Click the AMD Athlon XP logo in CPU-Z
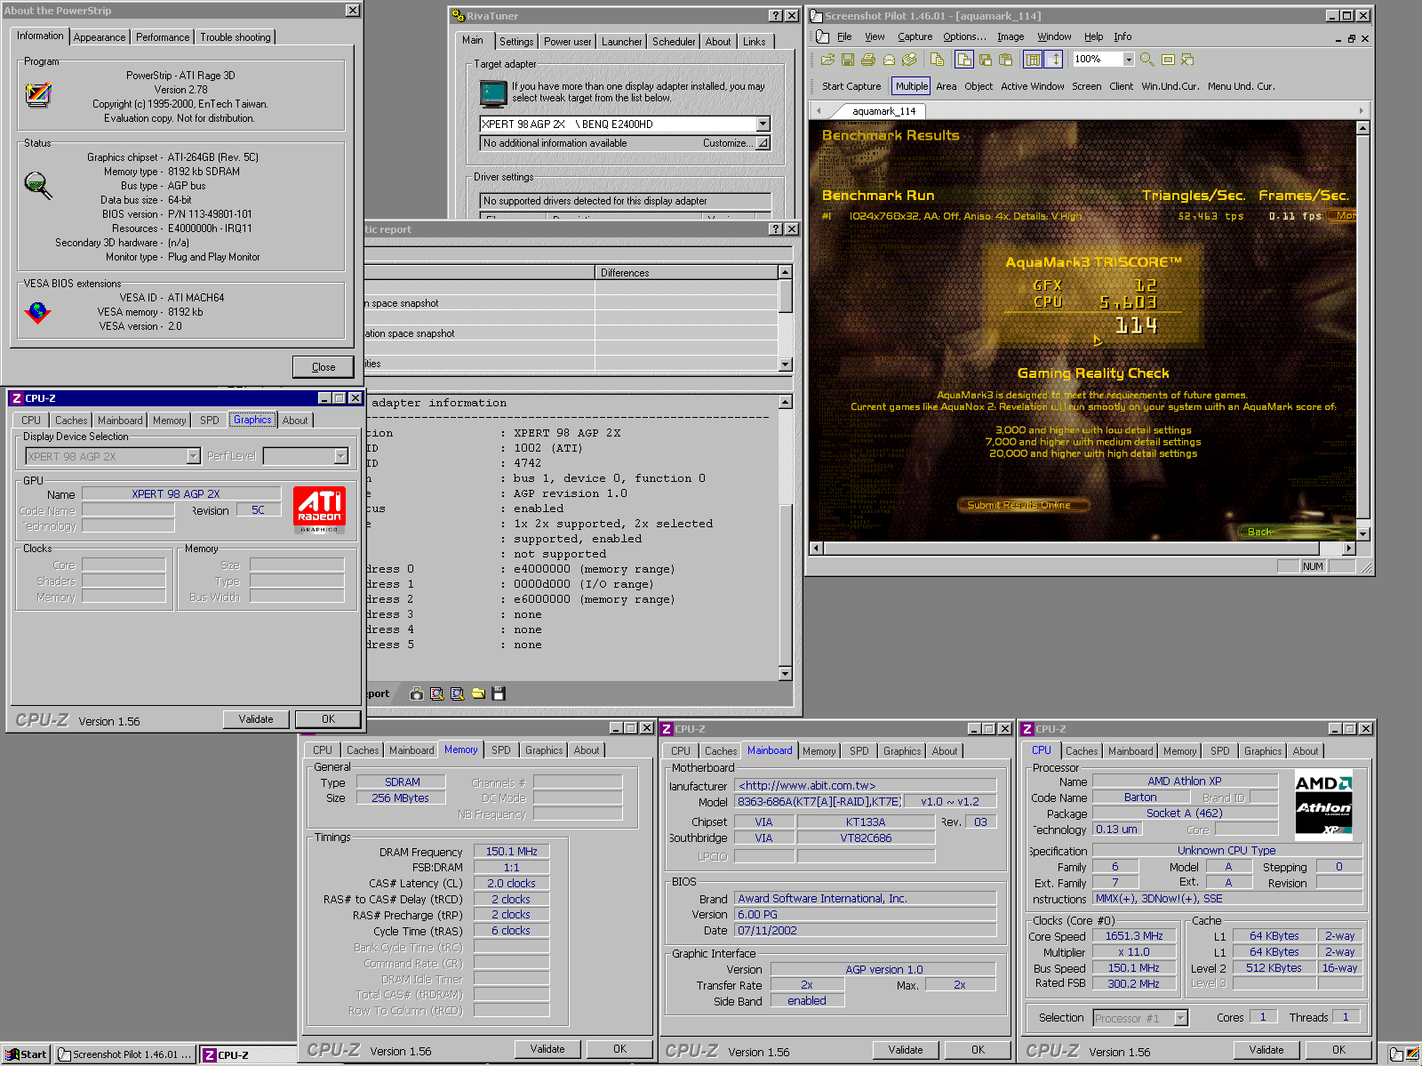1422x1066 pixels. (x=1323, y=805)
